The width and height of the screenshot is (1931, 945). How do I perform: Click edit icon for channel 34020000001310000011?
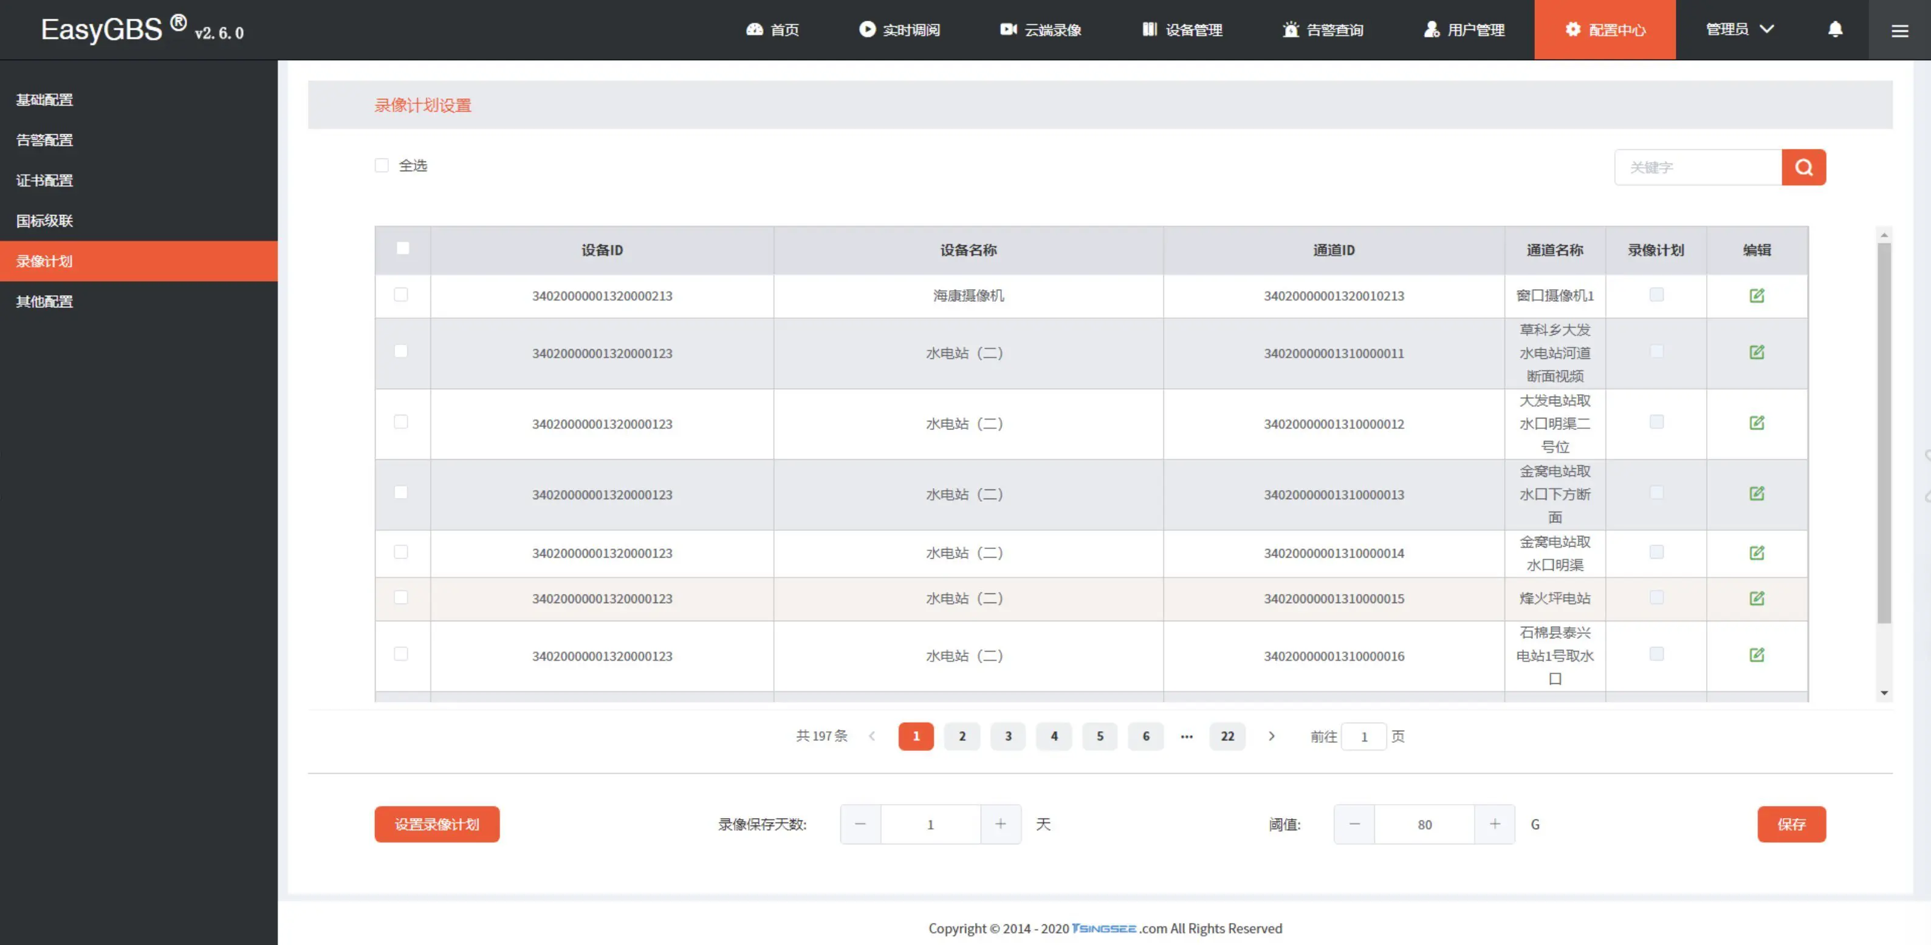1755,352
